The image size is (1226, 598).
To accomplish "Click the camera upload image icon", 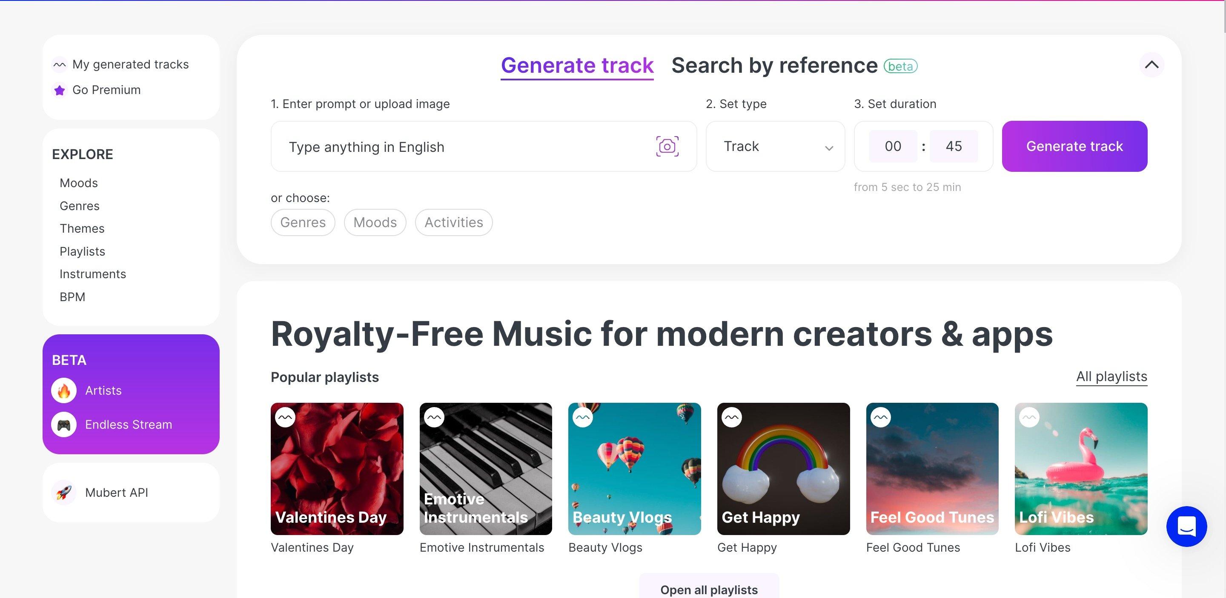I will pos(667,146).
